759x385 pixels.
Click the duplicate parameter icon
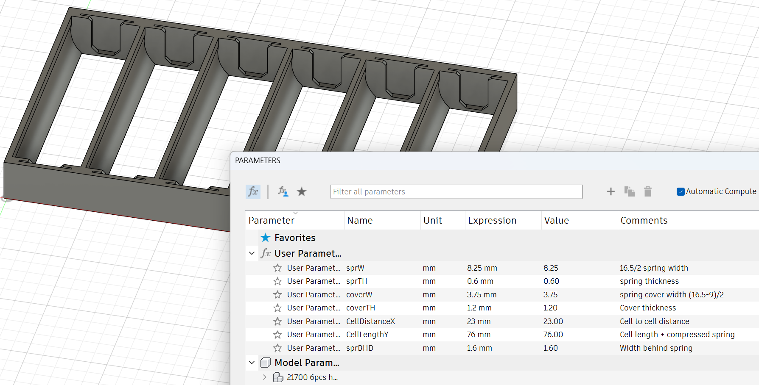coord(629,191)
